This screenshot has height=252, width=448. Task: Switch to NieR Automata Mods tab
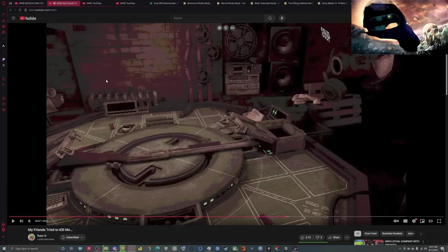(265, 3)
